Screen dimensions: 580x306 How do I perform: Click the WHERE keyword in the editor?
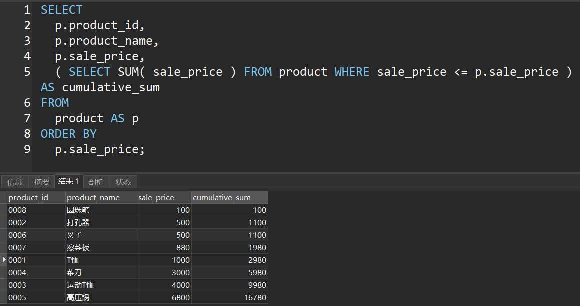coord(352,72)
